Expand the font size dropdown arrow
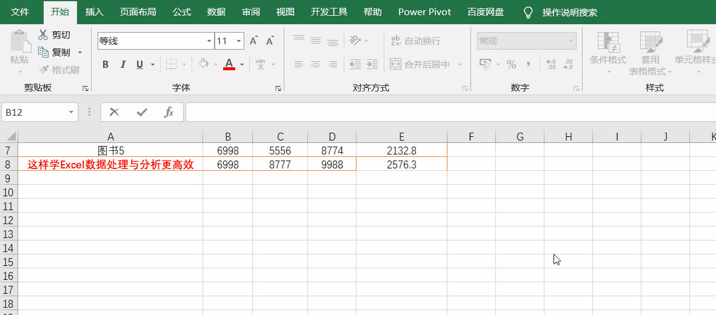 click(x=239, y=41)
